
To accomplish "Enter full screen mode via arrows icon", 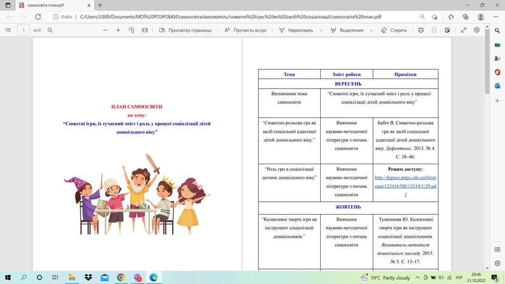I will click(464, 30).
